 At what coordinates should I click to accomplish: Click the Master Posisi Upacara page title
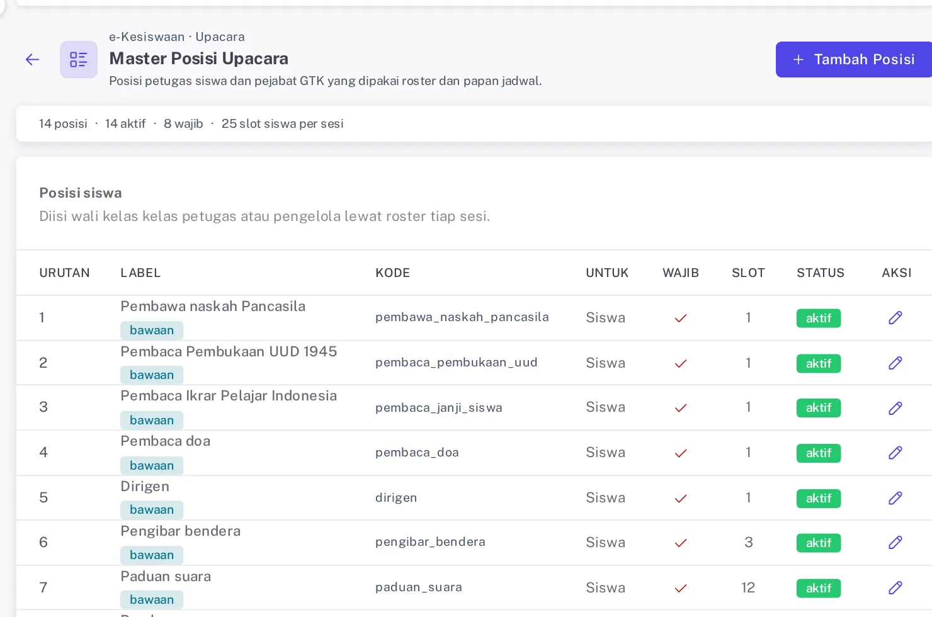click(x=198, y=59)
